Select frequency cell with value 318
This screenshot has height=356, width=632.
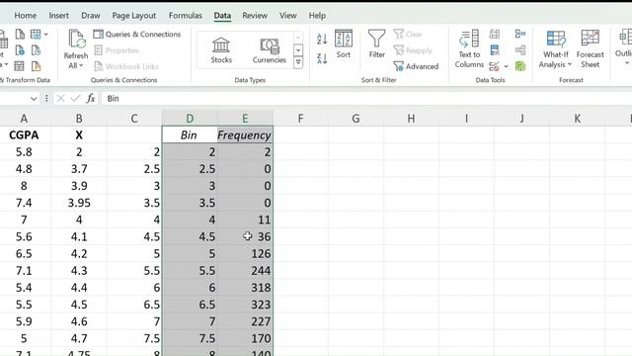[245, 288]
